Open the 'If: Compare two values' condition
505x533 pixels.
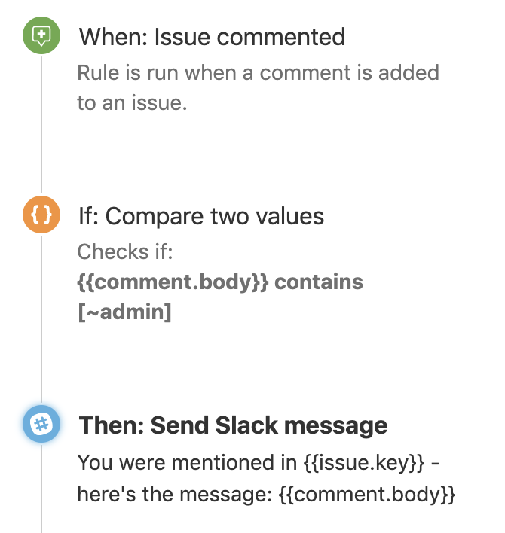(201, 216)
